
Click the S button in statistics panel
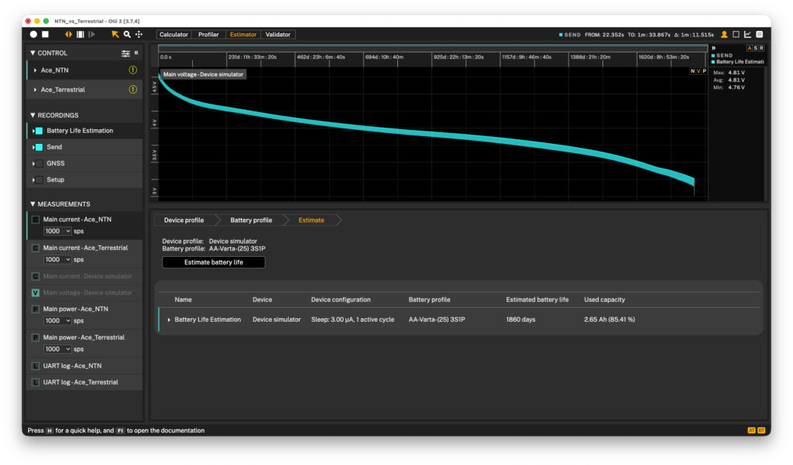[x=756, y=48]
